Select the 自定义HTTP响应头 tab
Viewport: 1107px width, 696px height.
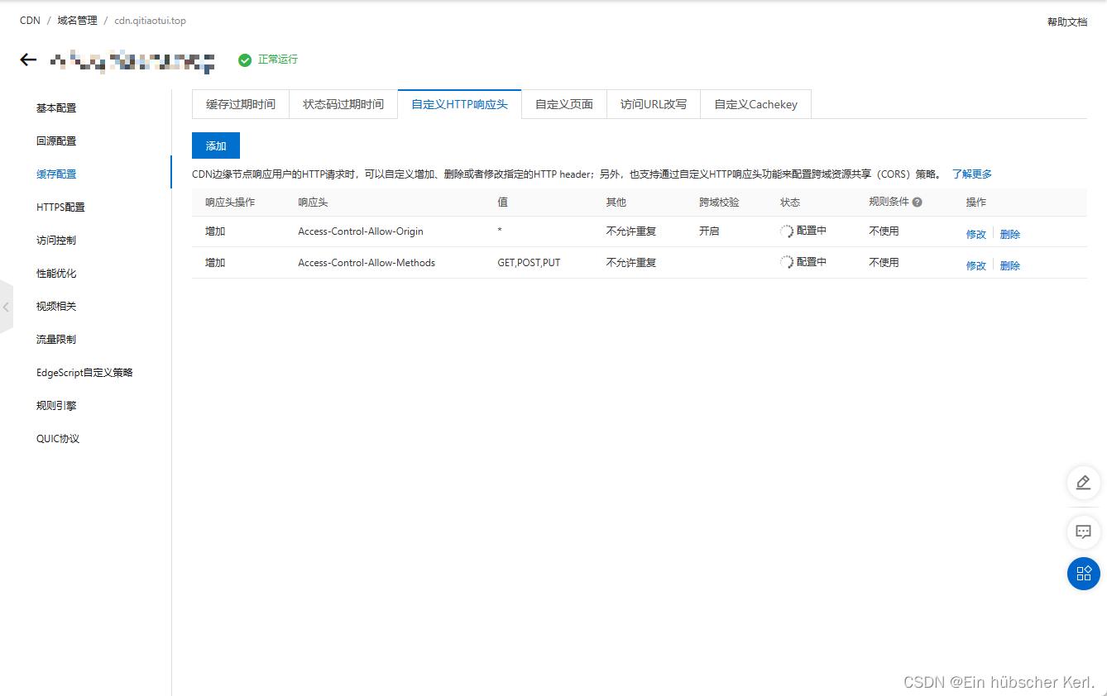(459, 104)
